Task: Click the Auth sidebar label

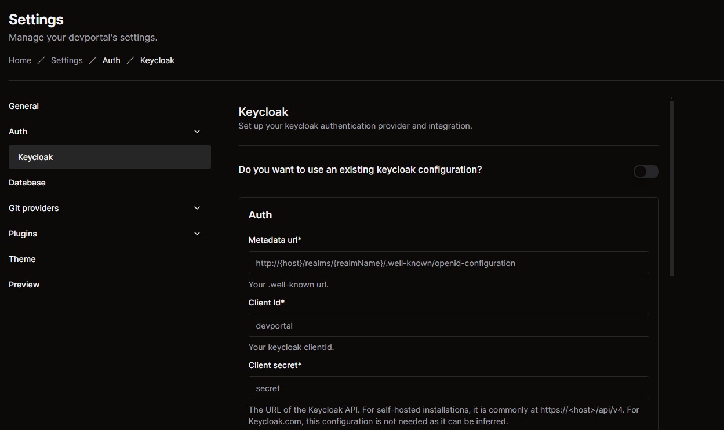Action: [x=18, y=132]
